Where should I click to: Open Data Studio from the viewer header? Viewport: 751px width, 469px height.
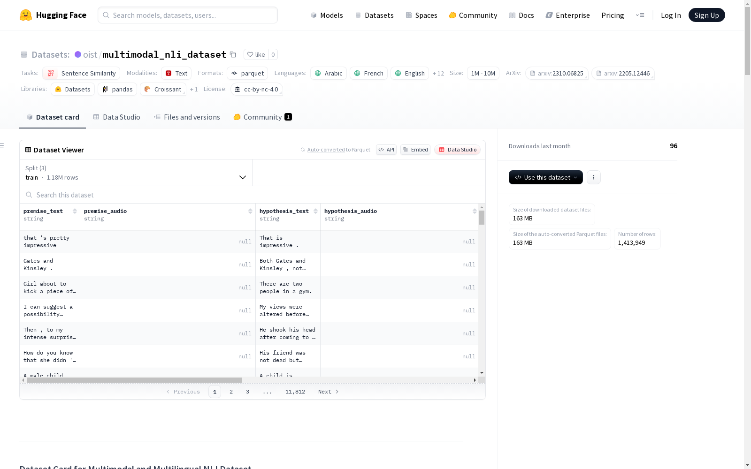click(458, 150)
